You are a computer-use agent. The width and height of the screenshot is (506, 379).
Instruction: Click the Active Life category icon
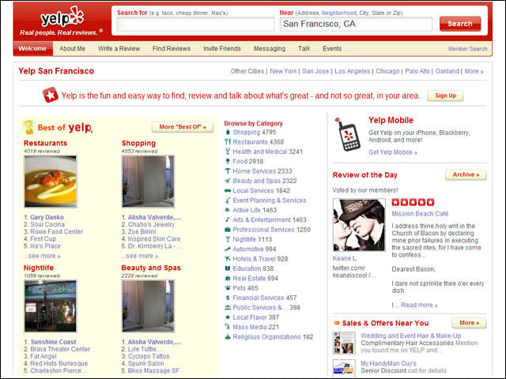tap(228, 210)
